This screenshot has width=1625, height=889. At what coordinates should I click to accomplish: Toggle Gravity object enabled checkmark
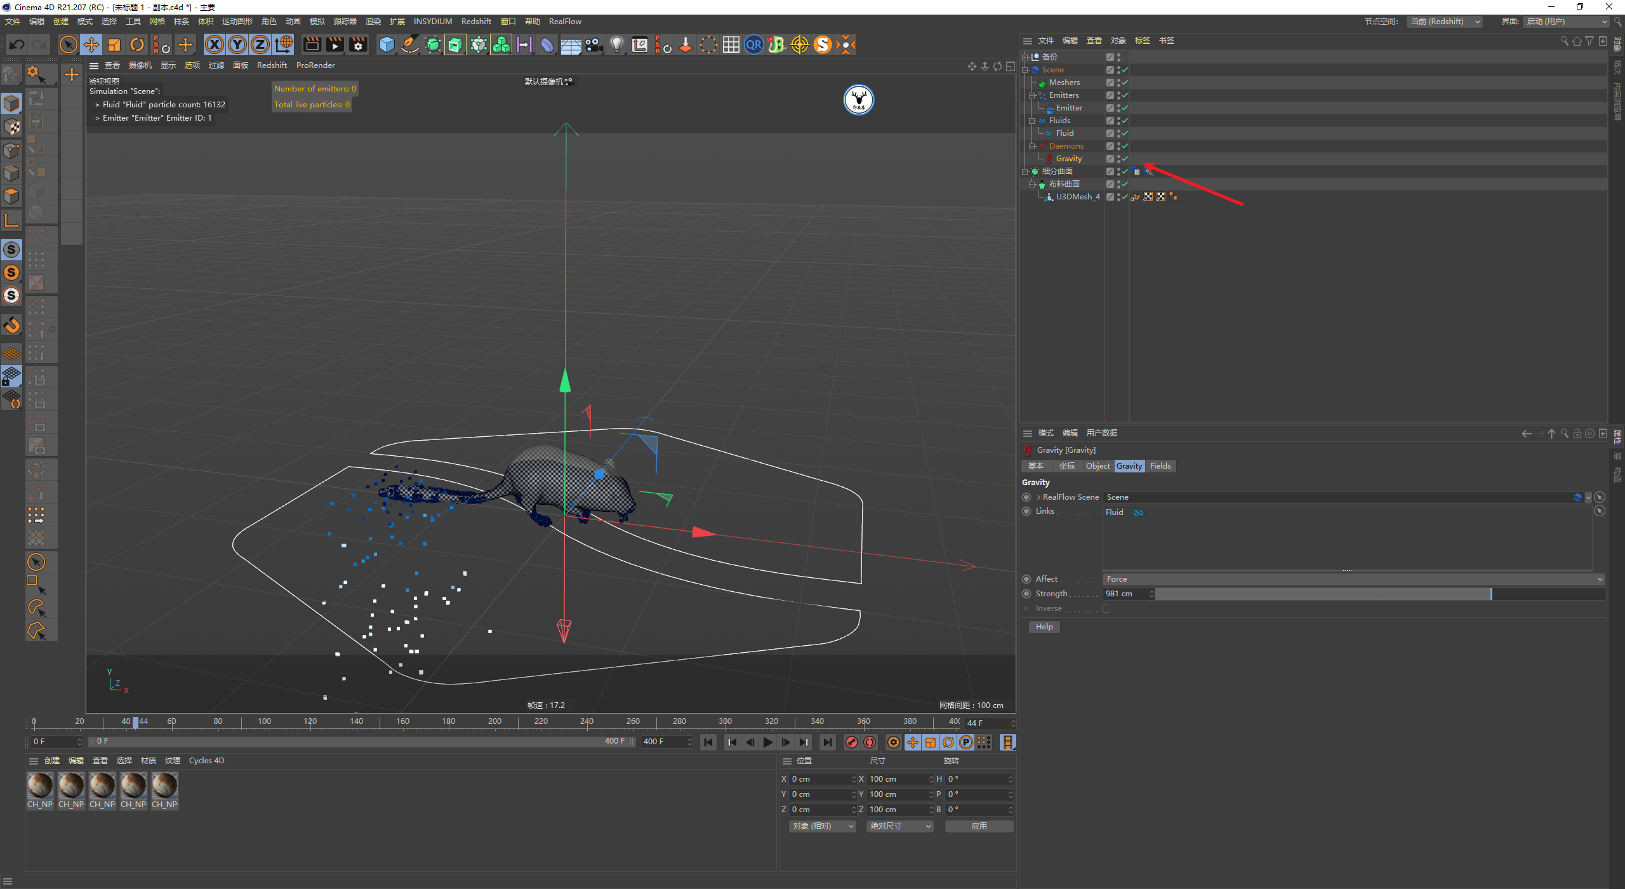(1125, 159)
